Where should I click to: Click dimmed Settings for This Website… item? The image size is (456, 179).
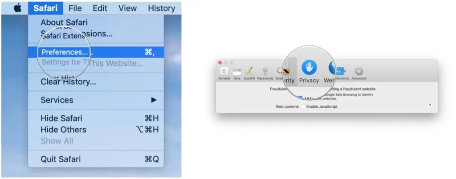[x=96, y=63]
